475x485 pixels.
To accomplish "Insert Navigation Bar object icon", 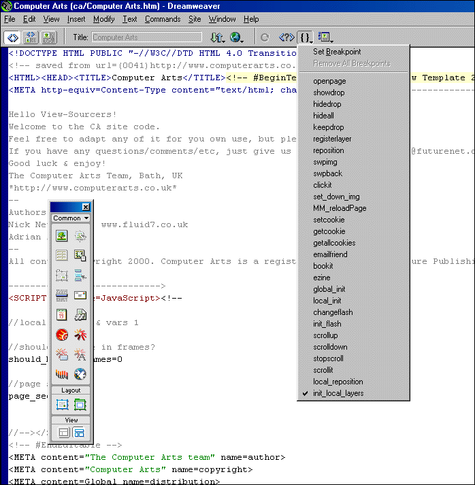I will pos(80,275).
